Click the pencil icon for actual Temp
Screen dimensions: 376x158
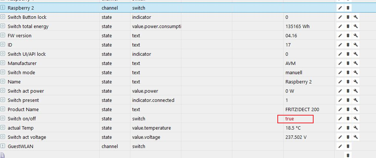pos(340,128)
